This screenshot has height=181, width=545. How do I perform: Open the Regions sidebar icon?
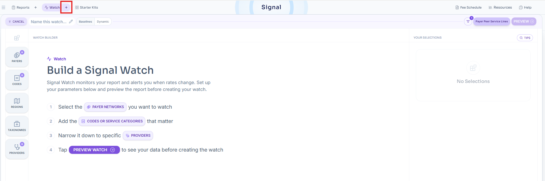click(17, 103)
